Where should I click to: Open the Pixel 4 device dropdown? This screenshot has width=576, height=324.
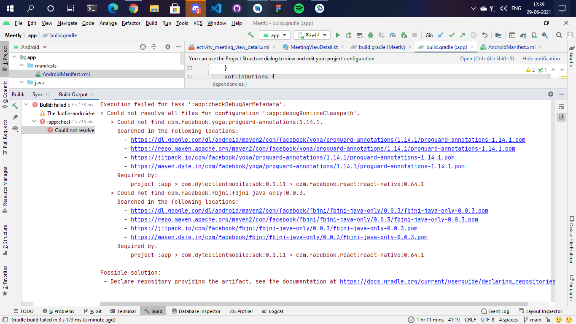(312, 35)
